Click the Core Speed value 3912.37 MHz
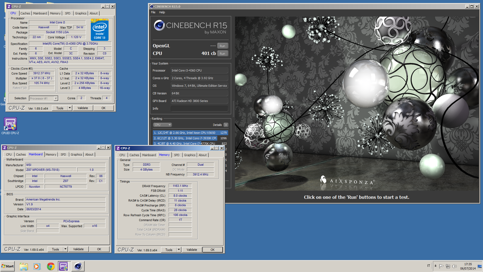The height and width of the screenshot is (272, 483). click(x=42, y=73)
